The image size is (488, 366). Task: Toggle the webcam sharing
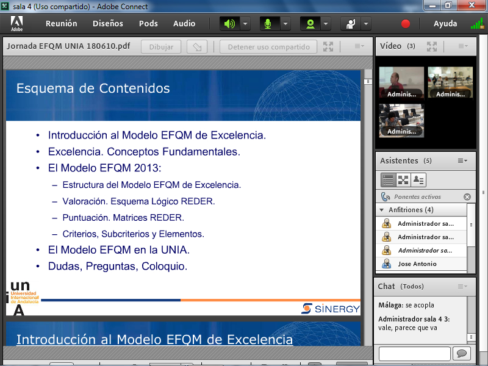310,24
